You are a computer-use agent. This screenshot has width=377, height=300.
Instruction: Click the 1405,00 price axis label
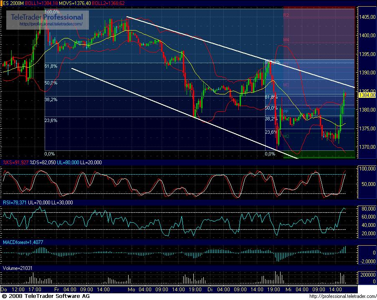(x=367, y=17)
